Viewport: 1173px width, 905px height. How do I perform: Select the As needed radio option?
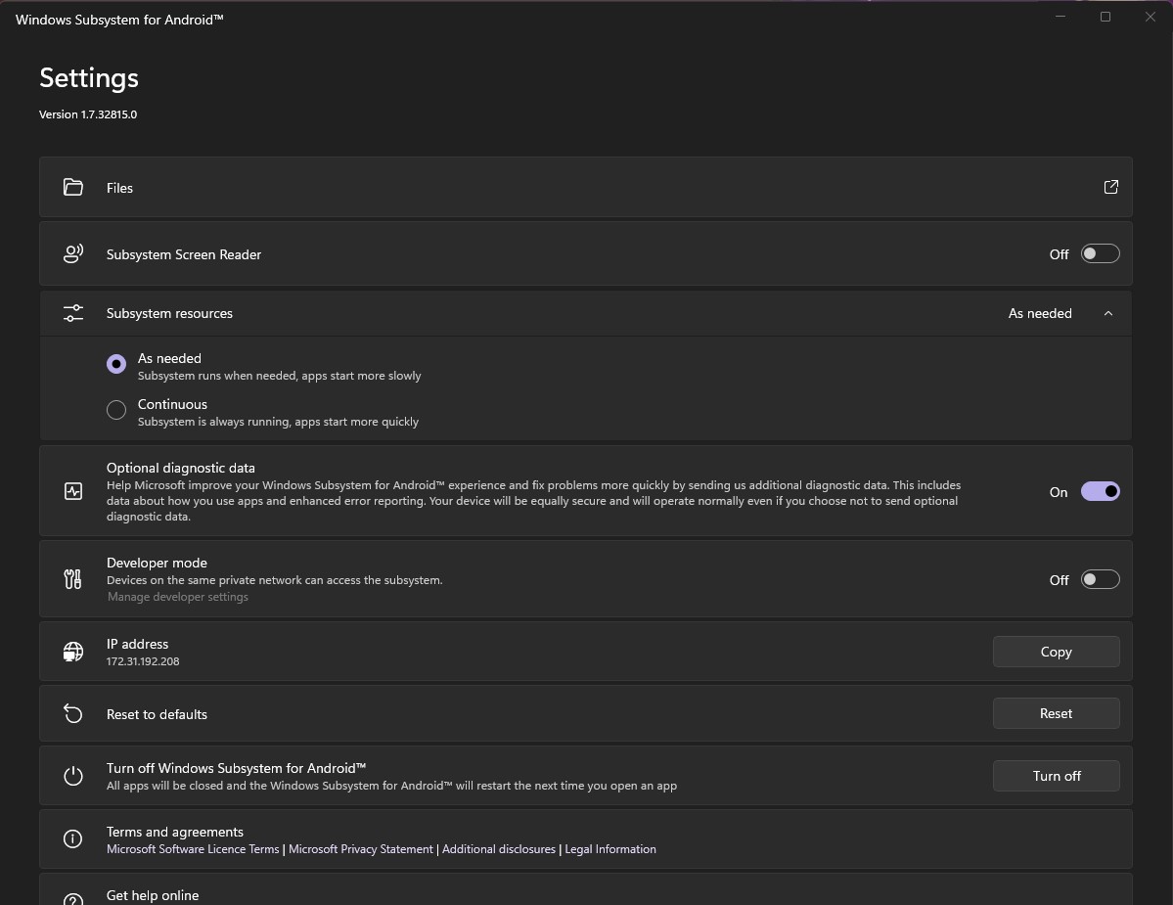click(116, 364)
